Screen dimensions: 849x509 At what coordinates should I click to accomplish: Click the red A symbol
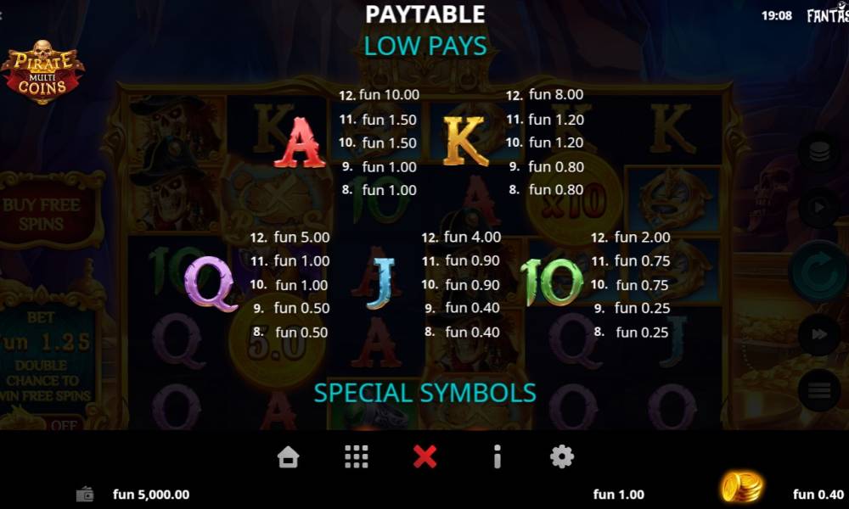pos(300,143)
